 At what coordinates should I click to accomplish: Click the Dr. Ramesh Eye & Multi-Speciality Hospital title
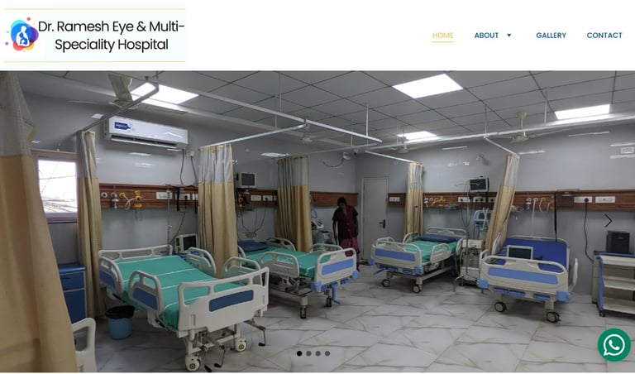click(112, 36)
